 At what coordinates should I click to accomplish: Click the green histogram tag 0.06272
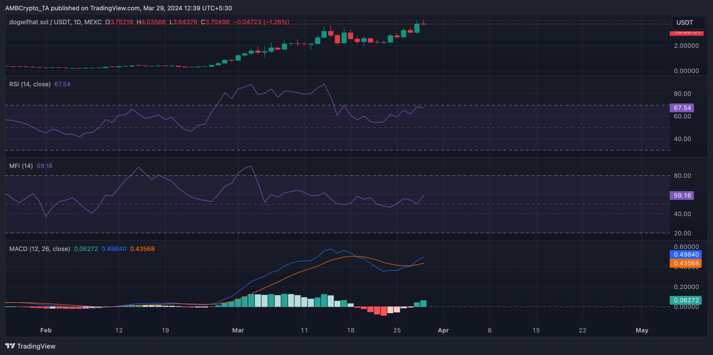click(685, 300)
